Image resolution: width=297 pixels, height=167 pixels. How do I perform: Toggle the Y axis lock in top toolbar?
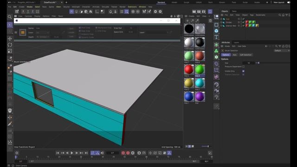28,12
